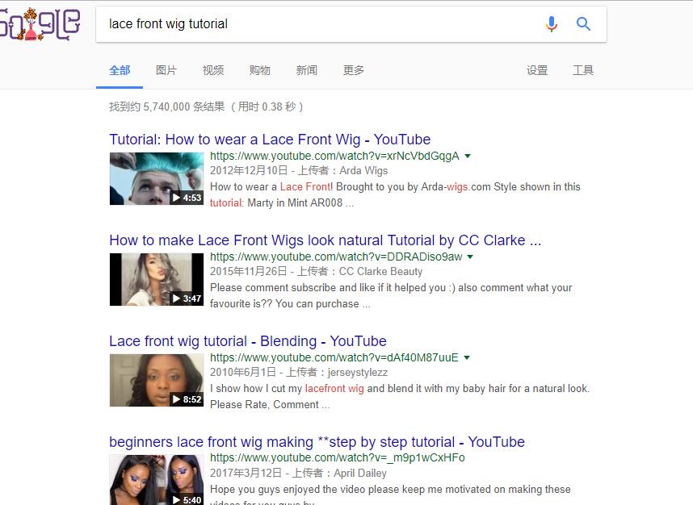Click the youtube.com/watch?v=DDRADiso9aw URL
This screenshot has height=505, width=693.
(336, 257)
